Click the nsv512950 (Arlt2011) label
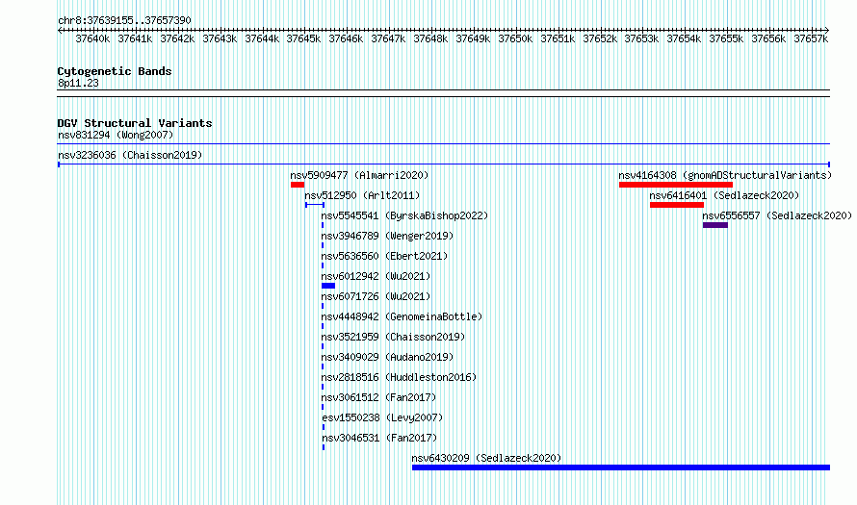 (x=362, y=195)
